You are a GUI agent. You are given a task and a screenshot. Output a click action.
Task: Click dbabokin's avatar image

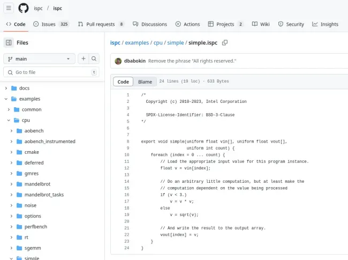point(118,61)
